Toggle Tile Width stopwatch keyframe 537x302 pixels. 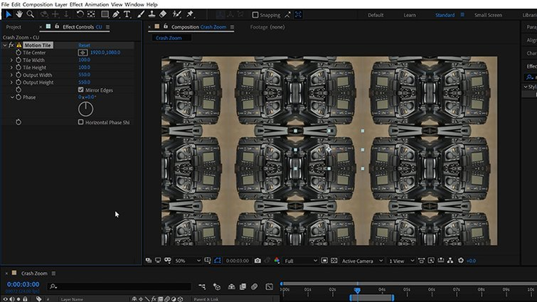18,60
